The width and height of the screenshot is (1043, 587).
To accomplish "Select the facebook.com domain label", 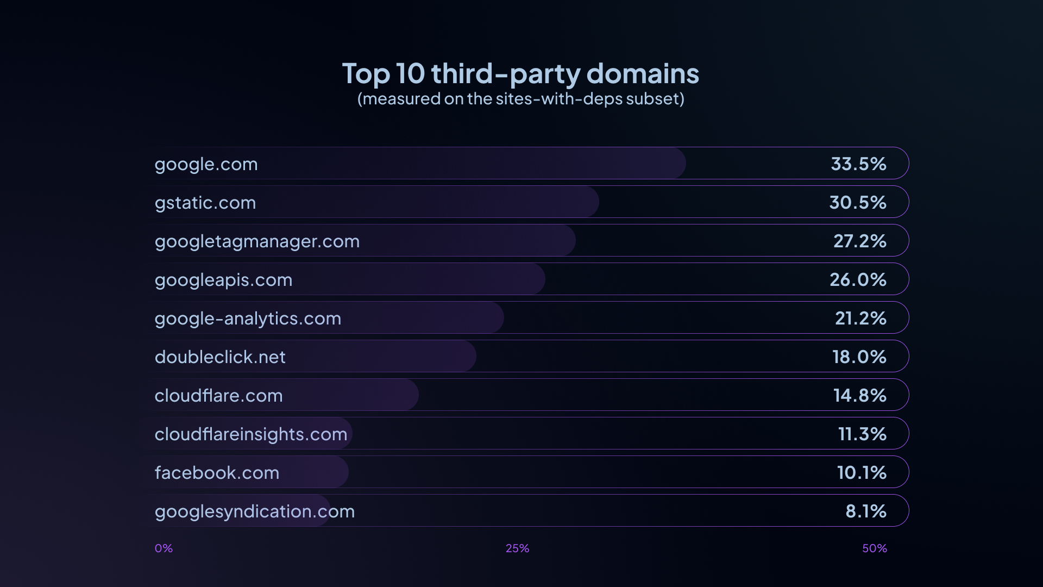I will point(217,473).
